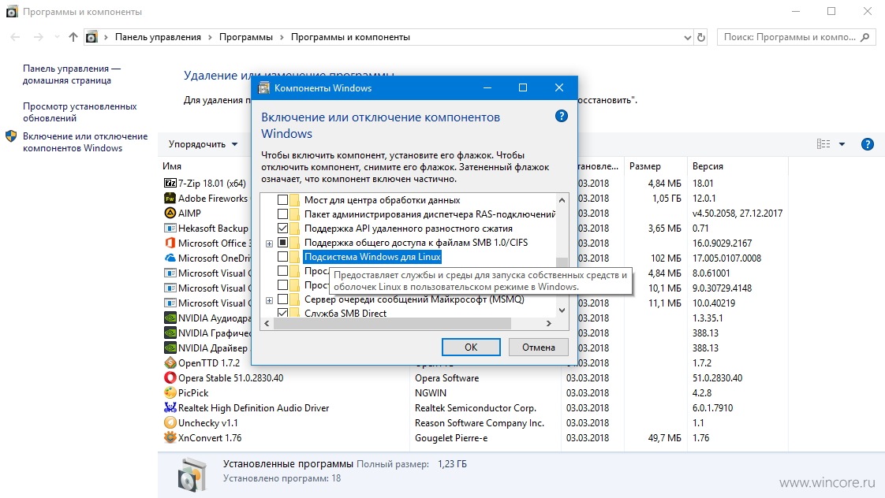Click the search magnifier icon
Screen dimensions: 885x498
(865, 37)
